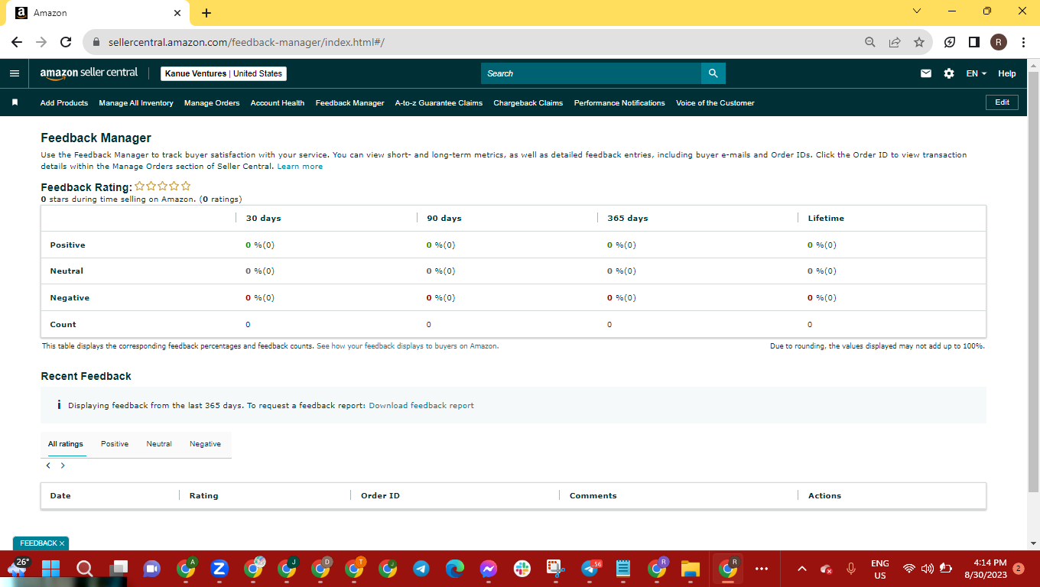Switch to the Negative feedback tab
1040x587 pixels.
coord(205,444)
